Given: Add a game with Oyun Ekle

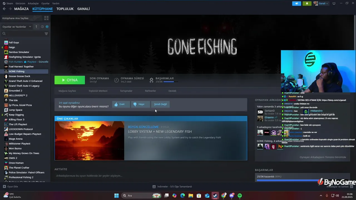Looking at the screenshot, I should 10,187.
